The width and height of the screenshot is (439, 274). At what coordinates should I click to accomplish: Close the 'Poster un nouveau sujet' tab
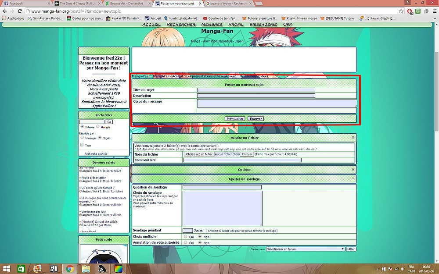coord(200,4)
